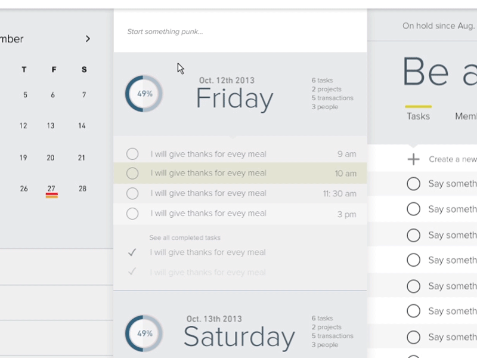Select the Tasks tab
This screenshot has height=358, width=477.
(x=418, y=116)
